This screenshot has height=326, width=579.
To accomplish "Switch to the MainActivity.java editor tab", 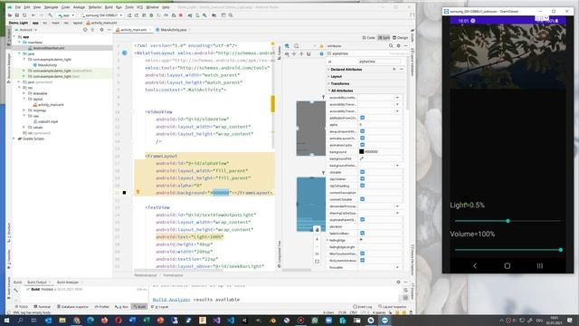I will (174, 30).
